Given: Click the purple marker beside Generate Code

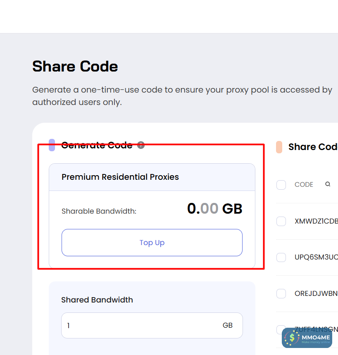Looking at the screenshot, I should coord(52,145).
